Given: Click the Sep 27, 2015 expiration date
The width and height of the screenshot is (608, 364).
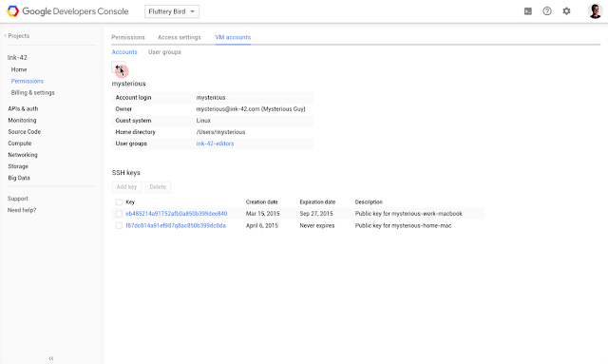Looking at the screenshot, I should tap(316, 214).
